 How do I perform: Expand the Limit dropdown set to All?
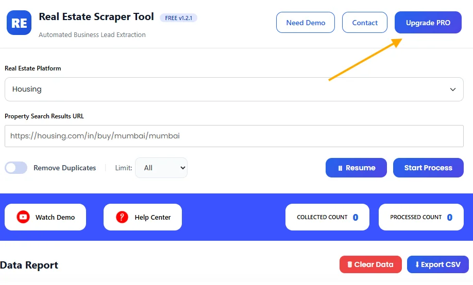coord(161,168)
